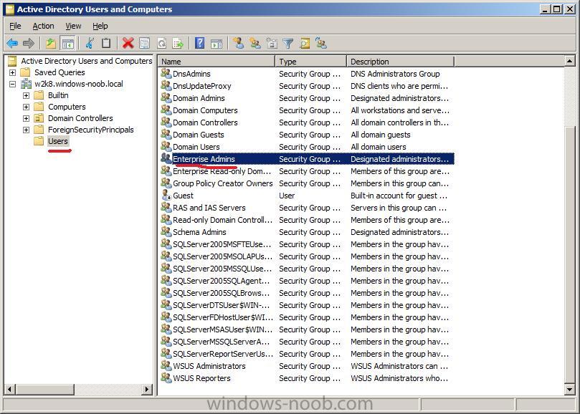Expand the Domain Controllers node
This screenshot has height=414, width=580.
click(x=26, y=118)
